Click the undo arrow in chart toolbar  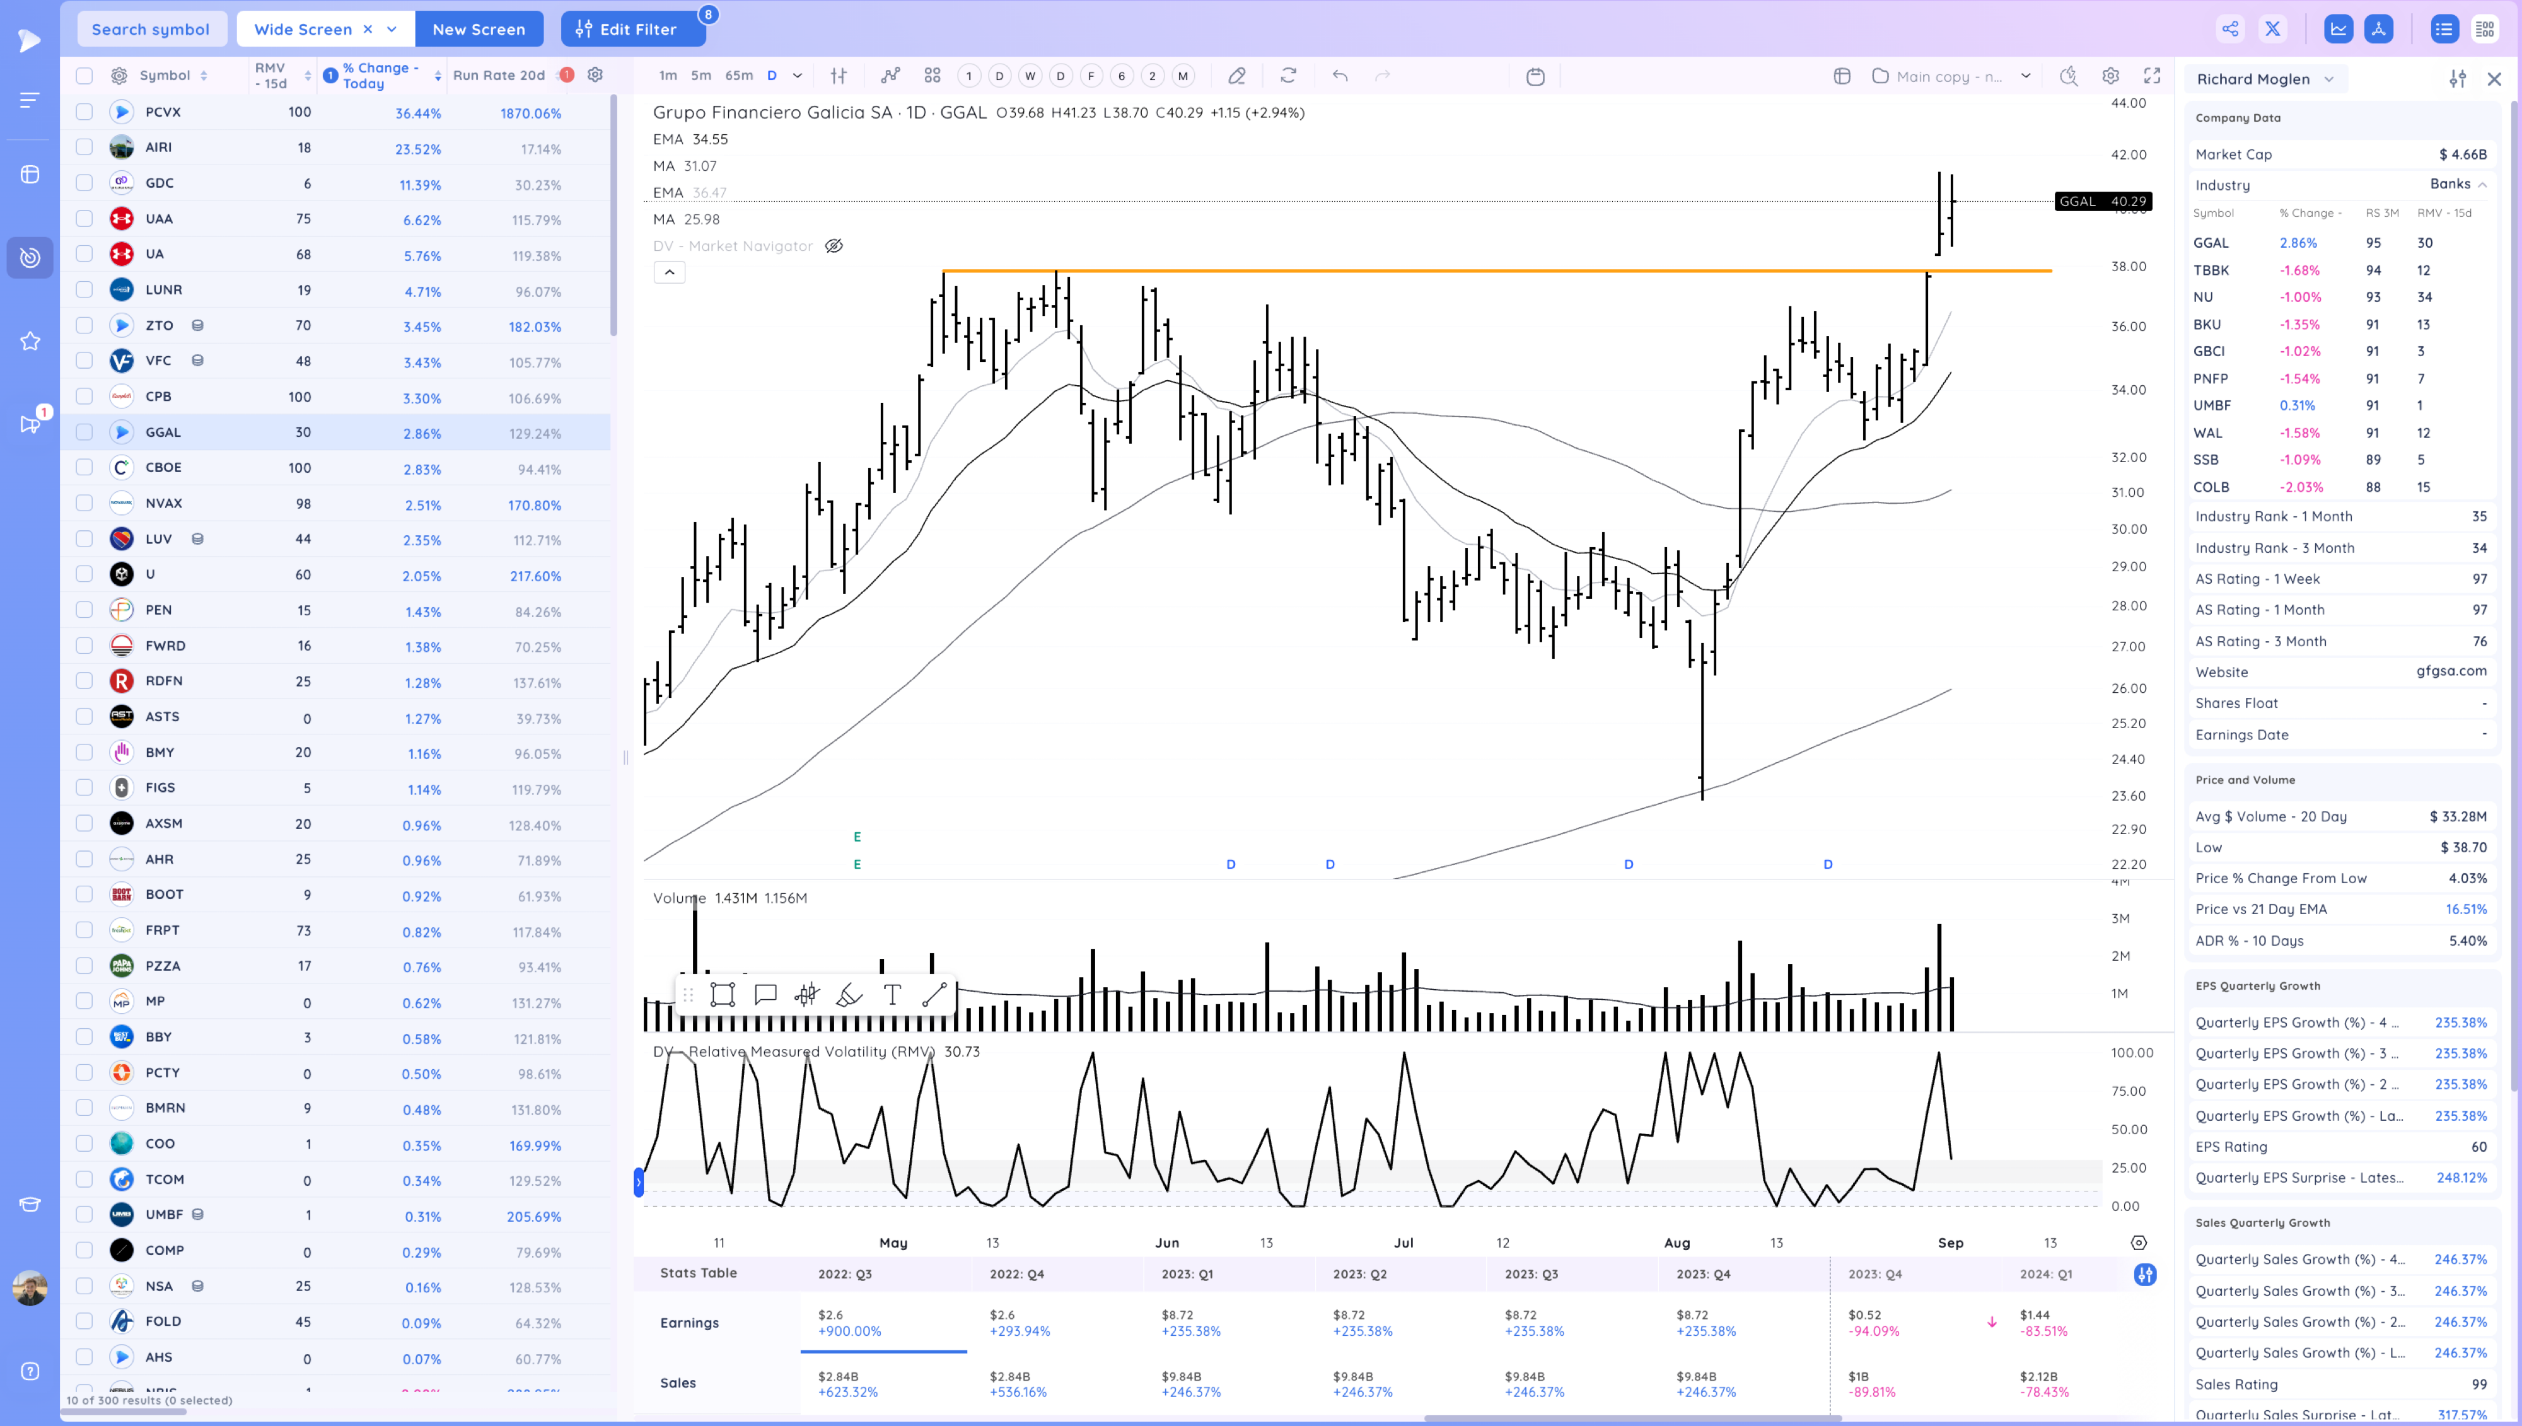coord(1340,76)
